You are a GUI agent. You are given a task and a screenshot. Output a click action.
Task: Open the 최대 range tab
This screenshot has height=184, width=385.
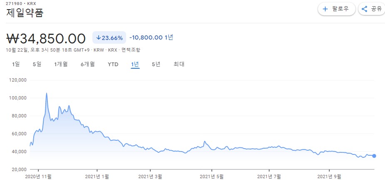pyautogui.click(x=179, y=65)
